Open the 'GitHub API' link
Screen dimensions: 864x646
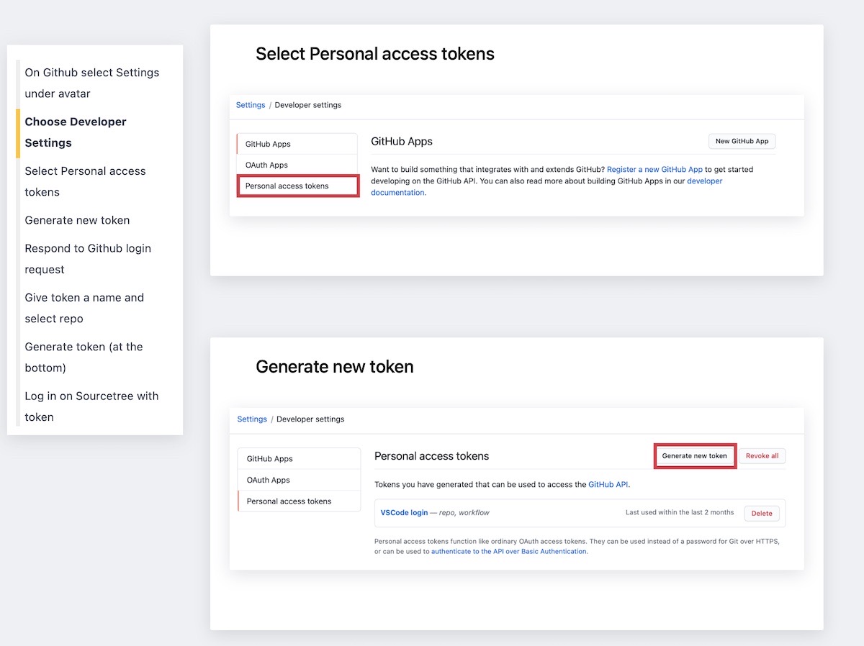608,485
